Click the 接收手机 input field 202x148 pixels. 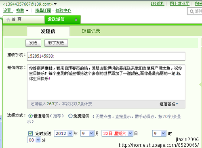tap(106, 56)
